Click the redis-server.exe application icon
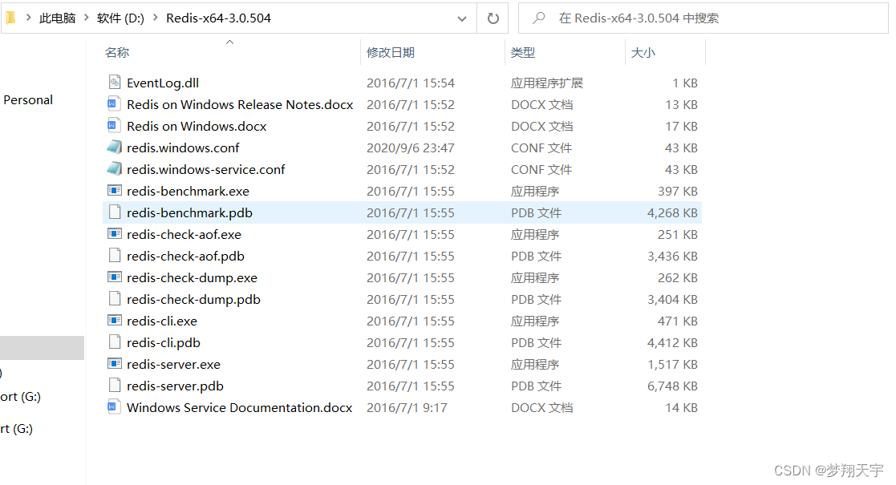Viewport: 896px width, 485px height. coord(115,364)
